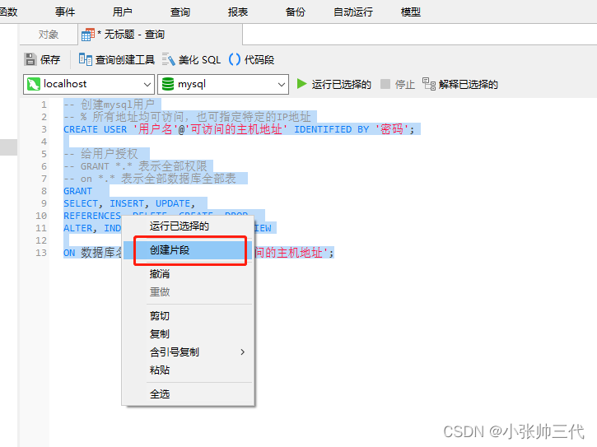Click line number 12 in the gutter
This screenshot has width=597, height=447.
click(41, 240)
